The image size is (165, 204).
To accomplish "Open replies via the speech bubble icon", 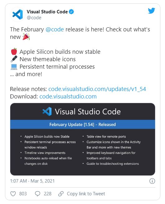I will coord(38,193).
